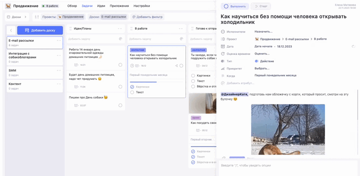This screenshot has width=360, height=176.
Task: Click the share icon on the холодильник card
Action: (176, 66)
